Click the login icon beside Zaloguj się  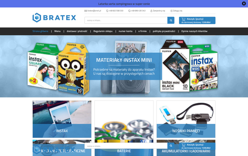click(x=171, y=11)
